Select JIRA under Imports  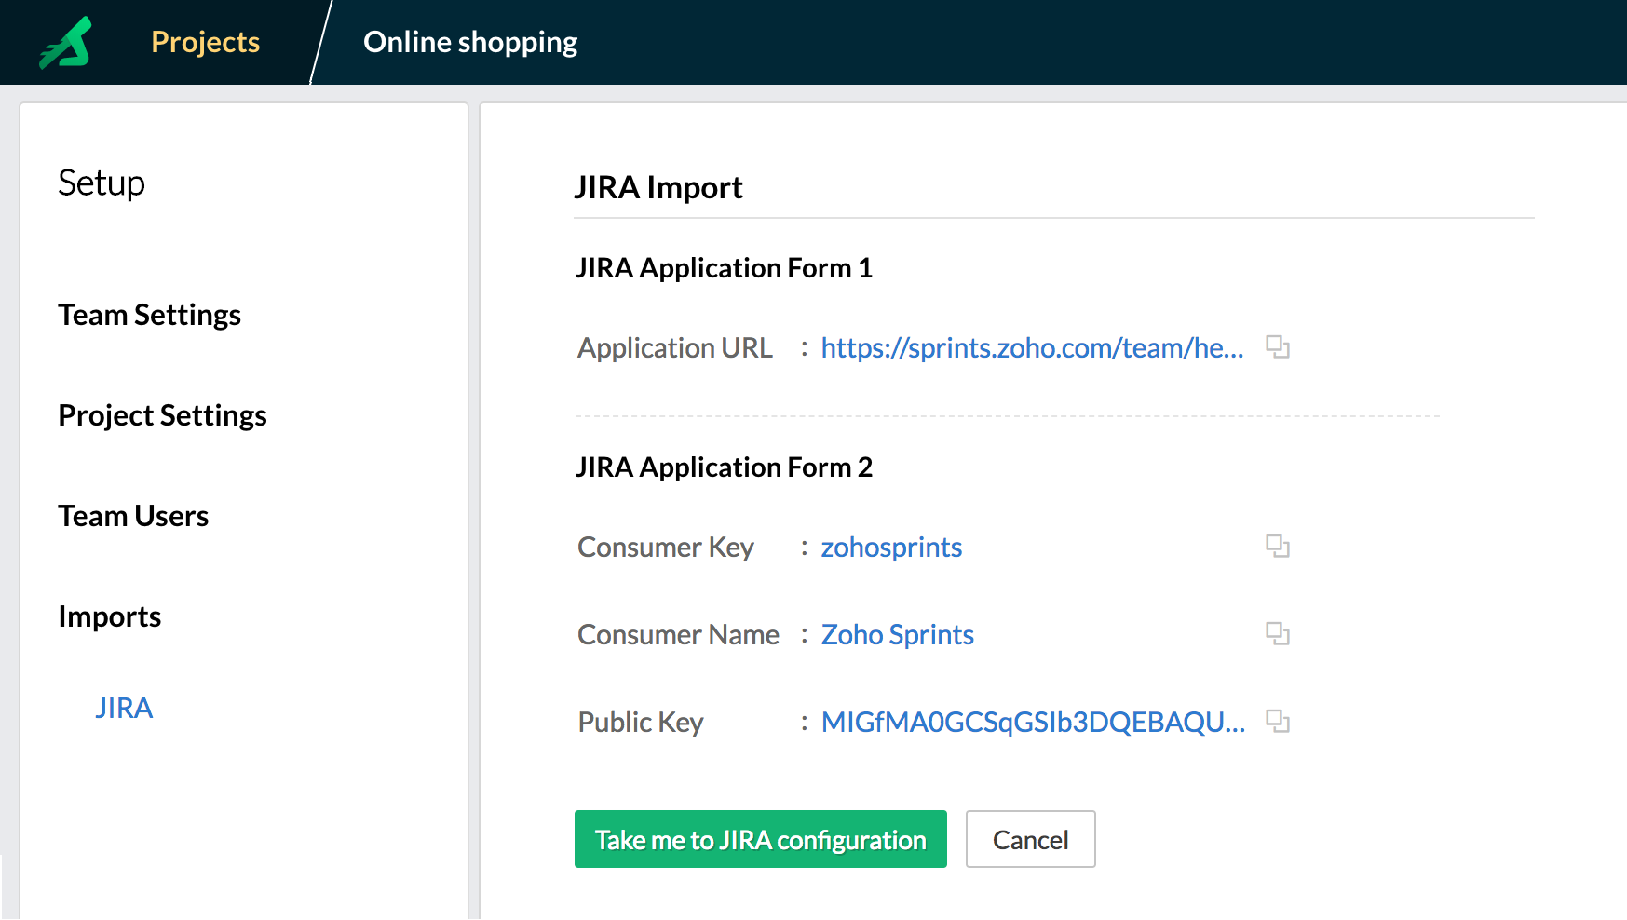pyautogui.click(x=124, y=708)
